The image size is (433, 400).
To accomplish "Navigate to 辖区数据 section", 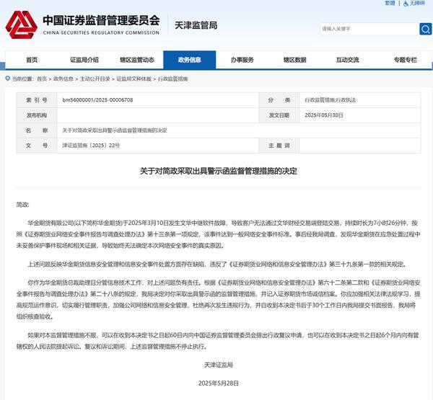I will 295,60.
